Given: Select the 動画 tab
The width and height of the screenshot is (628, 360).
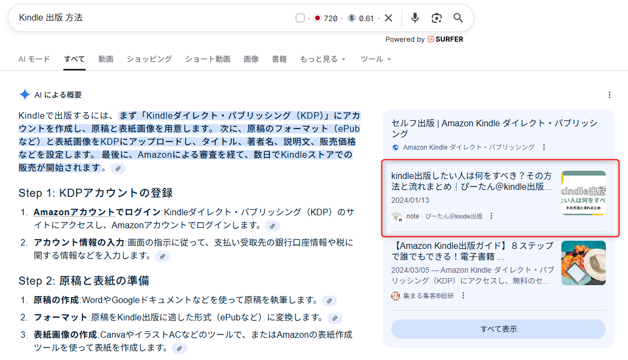Looking at the screenshot, I should coord(106,59).
